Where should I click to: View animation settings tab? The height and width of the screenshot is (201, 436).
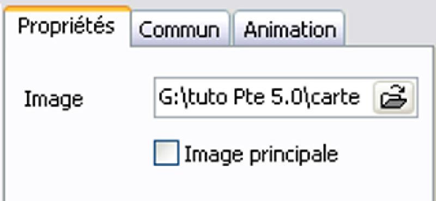pos(289,28)
